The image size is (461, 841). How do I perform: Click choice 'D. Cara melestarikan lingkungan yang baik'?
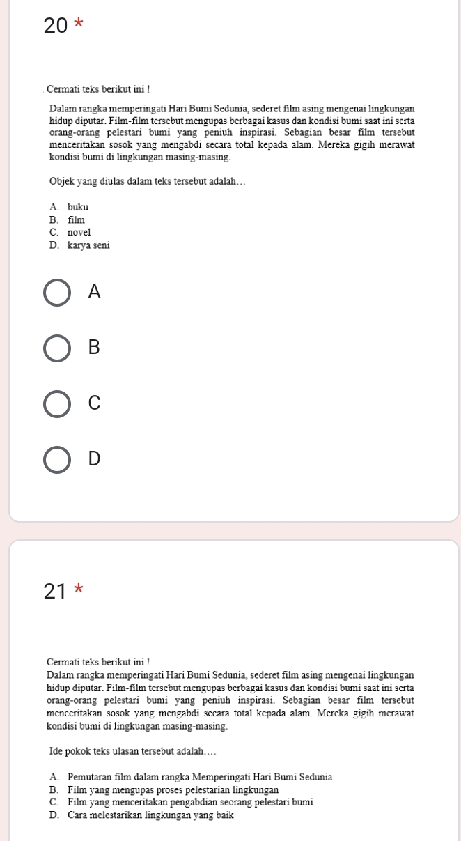141,815
